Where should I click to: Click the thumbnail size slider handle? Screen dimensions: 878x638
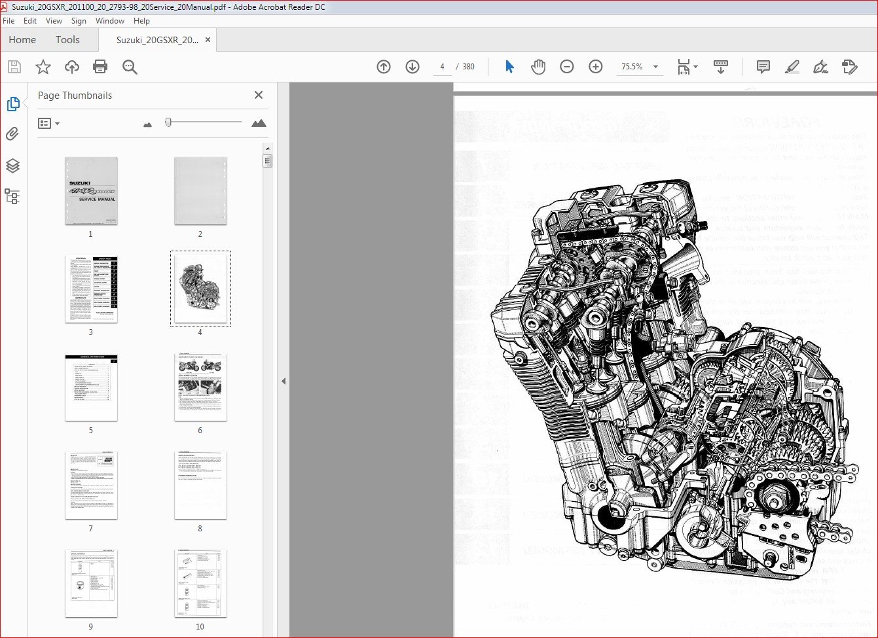[168, 122]
